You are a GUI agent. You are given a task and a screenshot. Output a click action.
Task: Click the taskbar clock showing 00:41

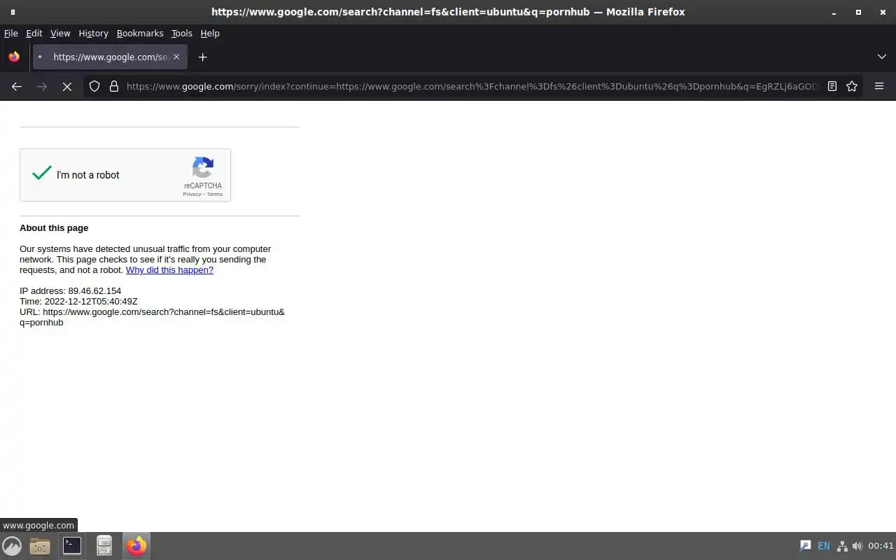(x=881, y=546)
